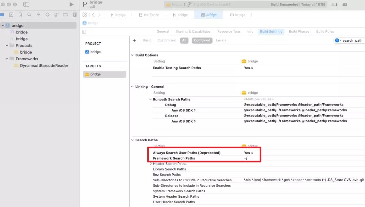The width and height of the screenshot is (365, 207).
Task: Switch to the Build Phases tab
Action: coord(299,31)
